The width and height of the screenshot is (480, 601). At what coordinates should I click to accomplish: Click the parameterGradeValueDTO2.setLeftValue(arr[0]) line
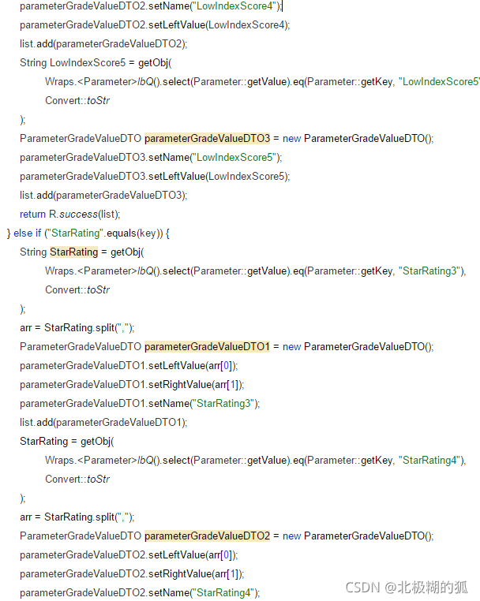(x=129, y=555)
